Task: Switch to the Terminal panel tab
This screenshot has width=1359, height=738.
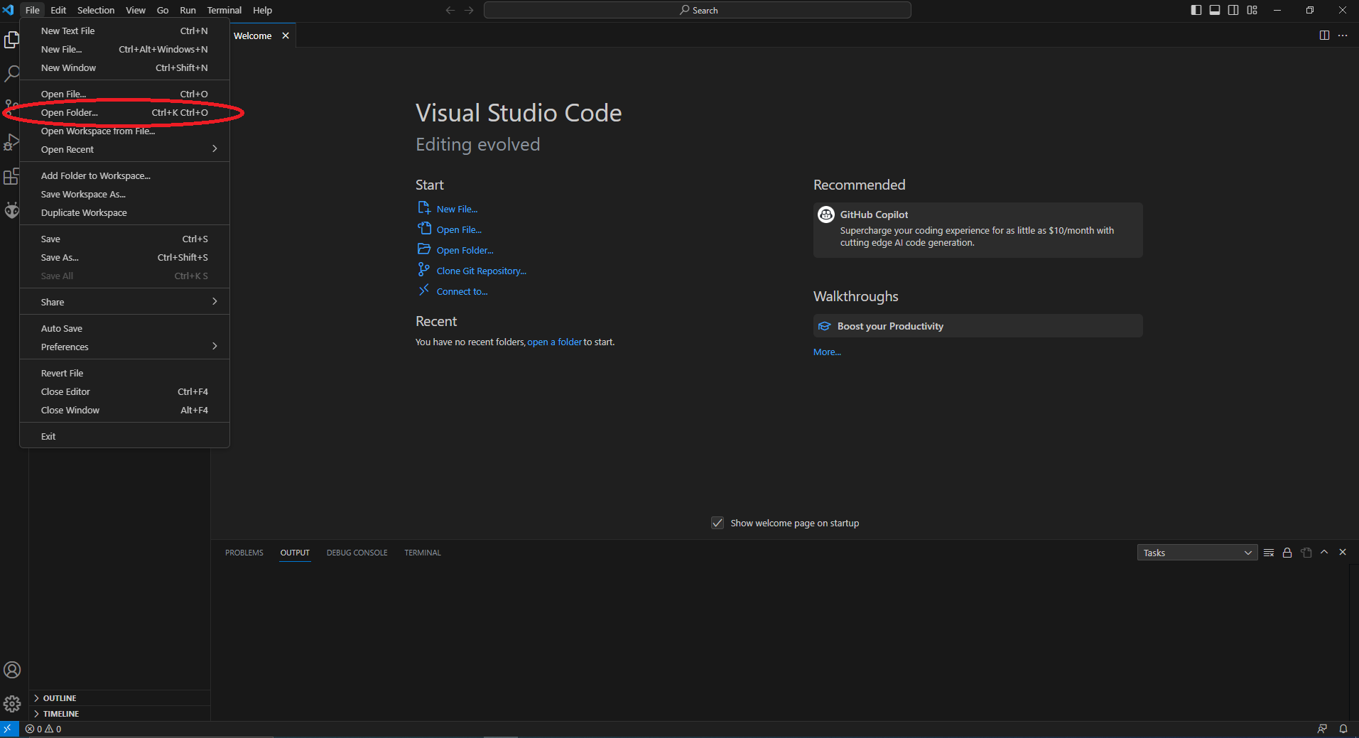Action: [x=423, y=553]
